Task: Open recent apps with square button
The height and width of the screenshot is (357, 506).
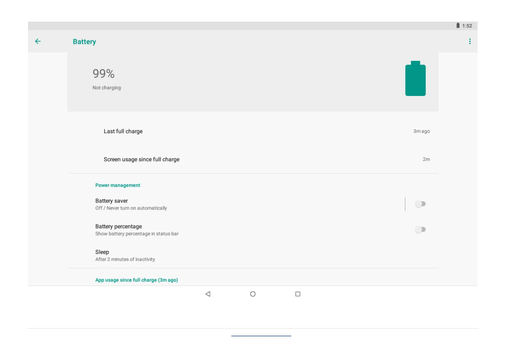Action: [x=297, y=294]
